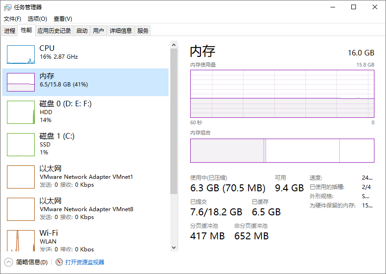Open the 文件(F) menu

click(12, 19)
